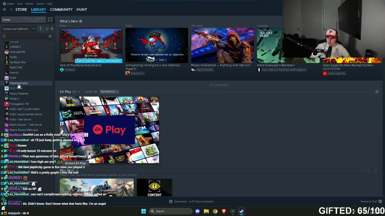Go back with the left arrow
The width and height of the screenshot is (385, 216).
point(5,10)
